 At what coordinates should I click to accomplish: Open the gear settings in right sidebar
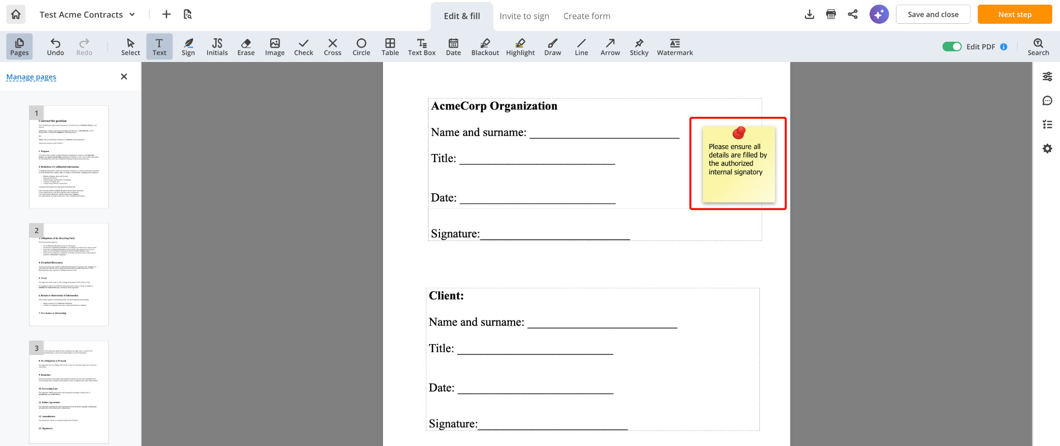tap(1047, 149)
